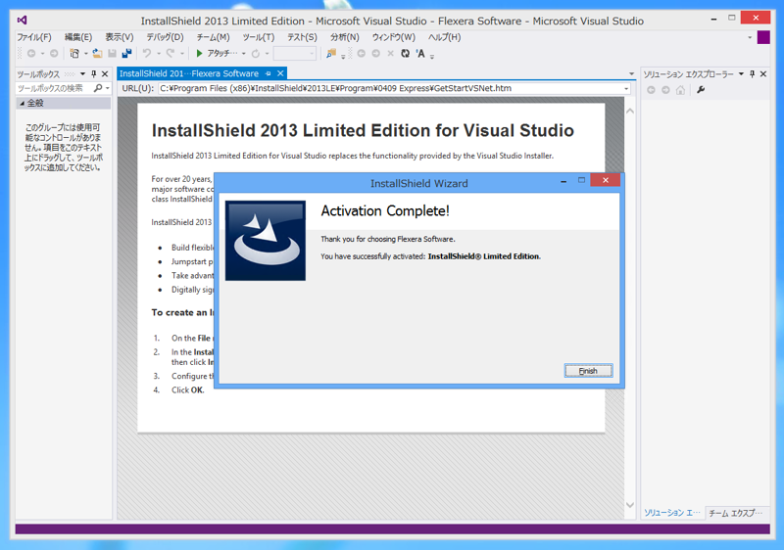The image size is (784, 550).
Task: Click the 'Activation Complete!' heading text
Action: [385, 211]
